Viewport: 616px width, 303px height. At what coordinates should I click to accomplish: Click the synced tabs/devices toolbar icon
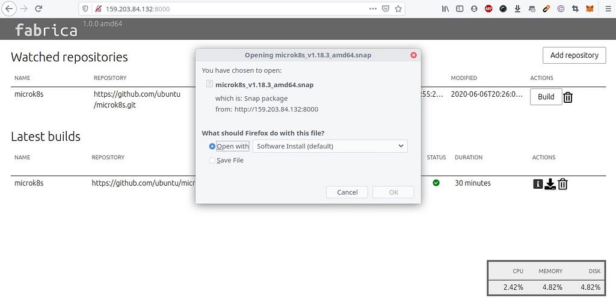point(532,8)
